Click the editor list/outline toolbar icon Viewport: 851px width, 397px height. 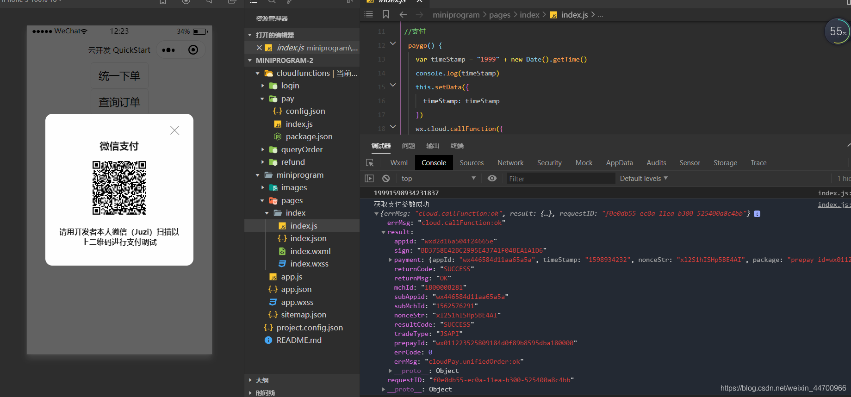tap(368, 15)
